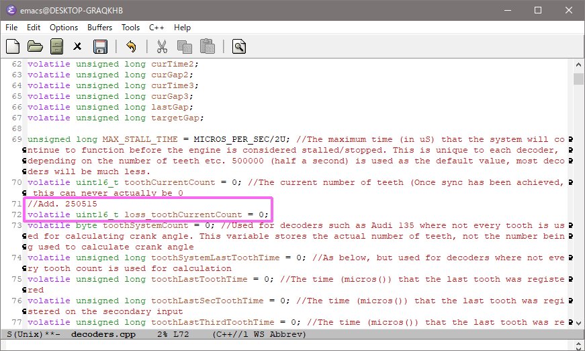585x351 pixels.
Task: Click the 2% position in the mode line
Action: pos(163,334)
